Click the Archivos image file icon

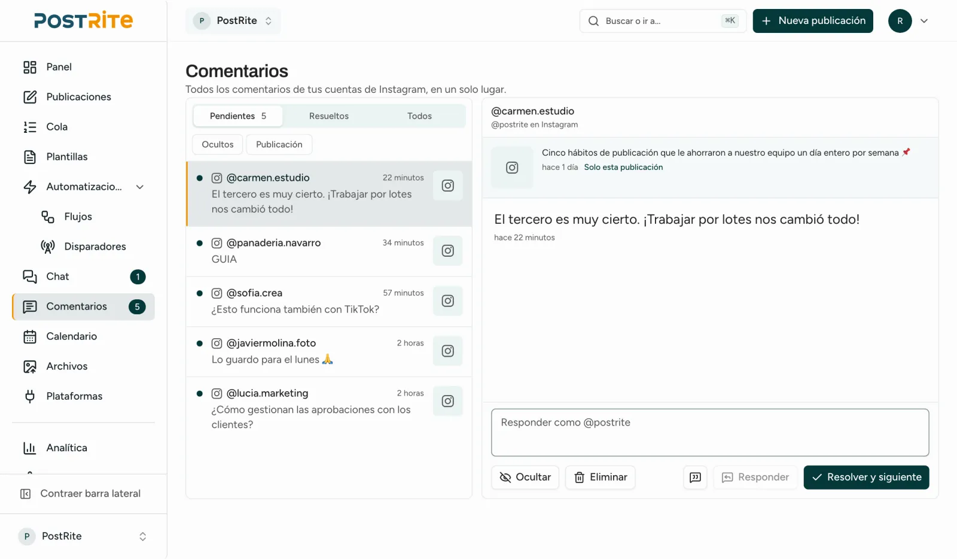(x=30, y=366)
